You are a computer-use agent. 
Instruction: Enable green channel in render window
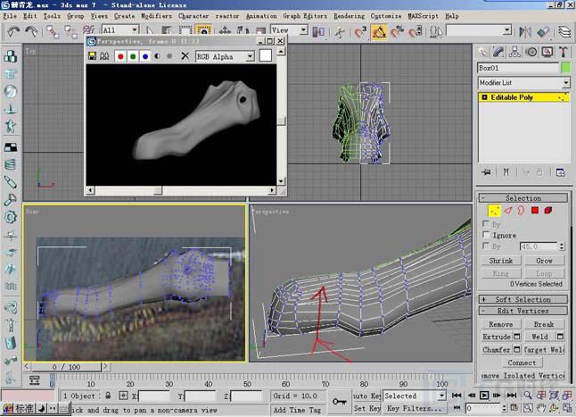[x=133, y=56]
